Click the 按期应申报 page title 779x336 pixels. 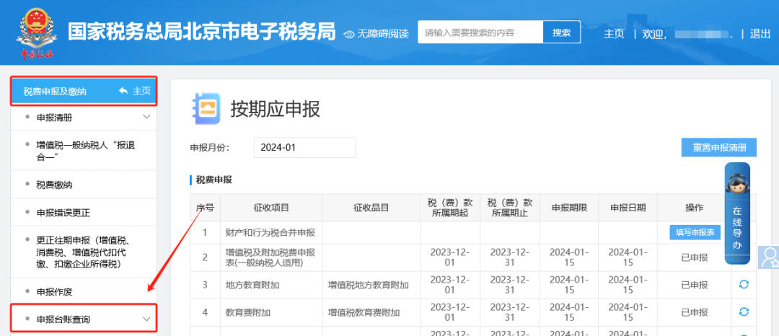click(276, 109)
